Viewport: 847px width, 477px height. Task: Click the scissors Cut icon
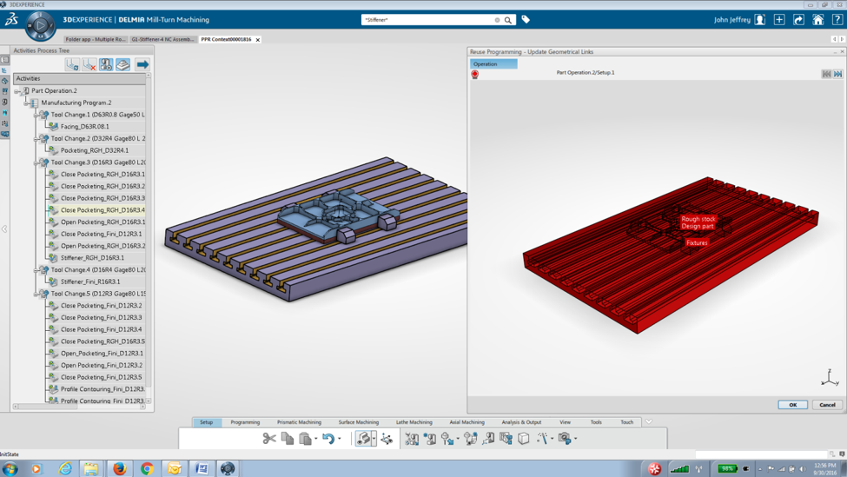pyautogui.click(x=269, y=439)
